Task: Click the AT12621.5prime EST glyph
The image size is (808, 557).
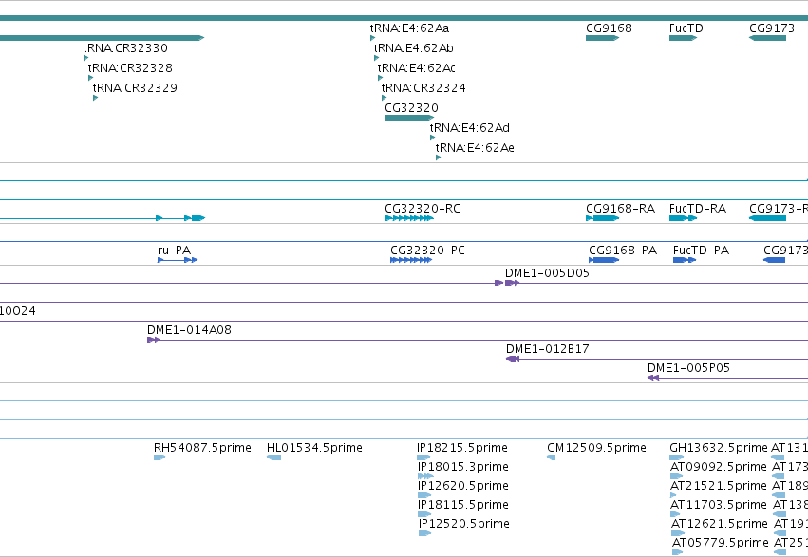Action: point(678,533)
